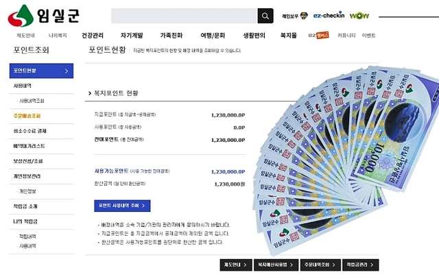Open the ez 멤버스 badge link
The image size is (439, 279).
[319, 34]
